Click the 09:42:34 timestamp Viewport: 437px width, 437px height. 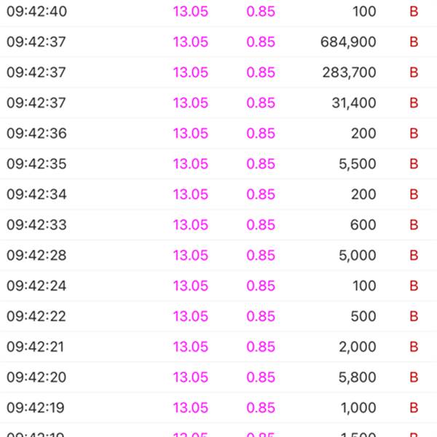pyautogui.click(x=36, y=194)
